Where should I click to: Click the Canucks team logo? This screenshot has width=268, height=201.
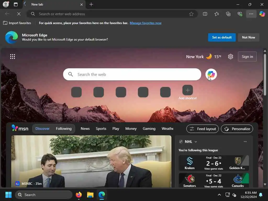(238, 179)
